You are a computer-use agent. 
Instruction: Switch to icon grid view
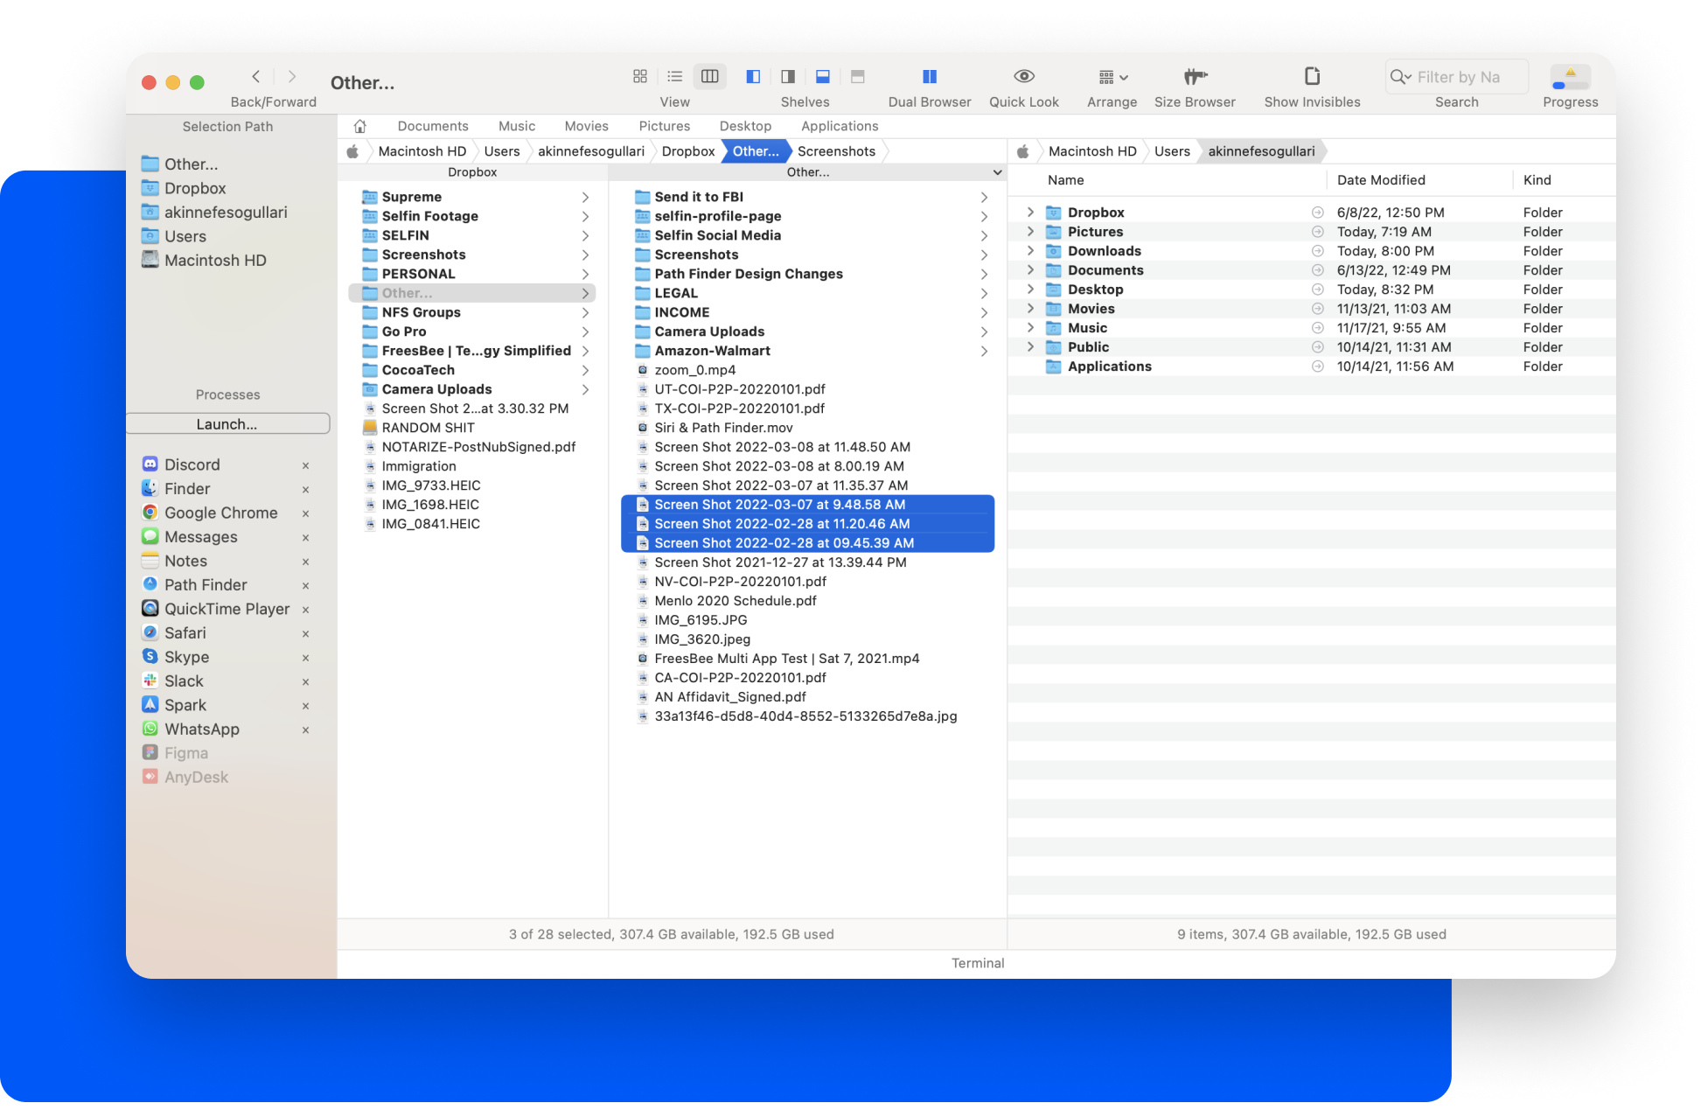pos(640,77)
